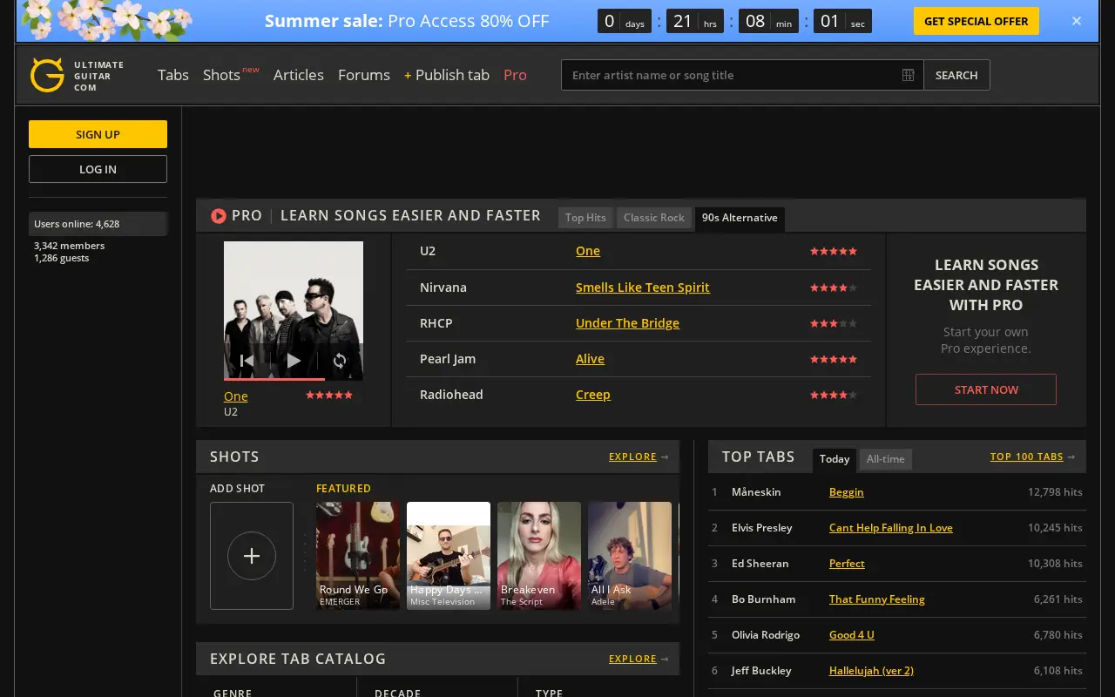1115x697 pixels.
Task: Play the U2 One track
Action: click(x=294, y=360)
